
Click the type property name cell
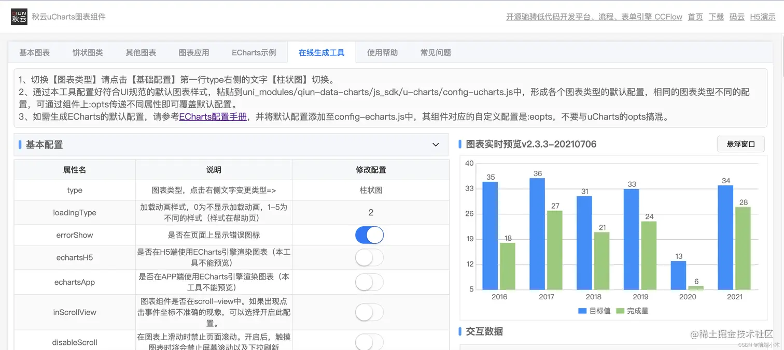click(75, 190)
